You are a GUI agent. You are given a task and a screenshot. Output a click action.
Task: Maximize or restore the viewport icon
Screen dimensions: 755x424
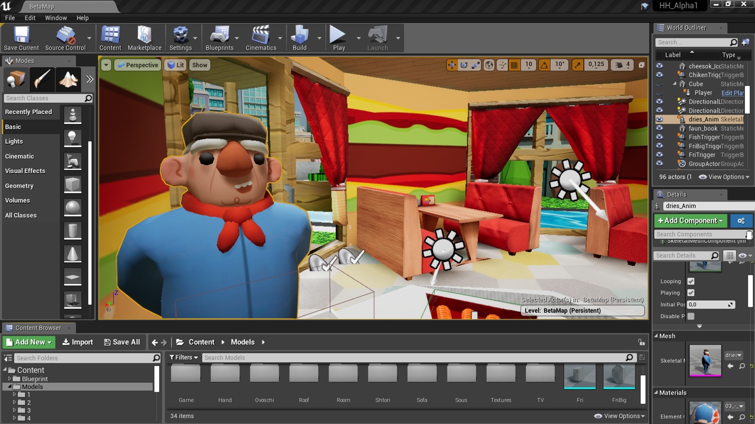[642, 65]
